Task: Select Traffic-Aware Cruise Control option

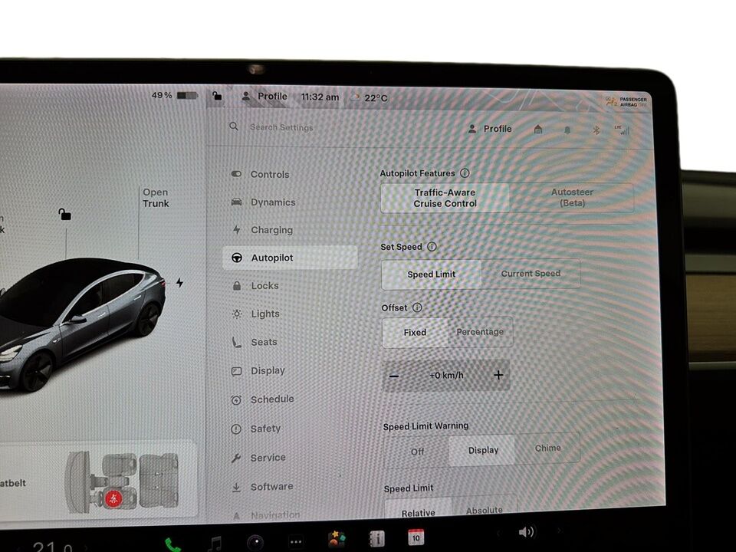Action: click(x=445, y=198)
